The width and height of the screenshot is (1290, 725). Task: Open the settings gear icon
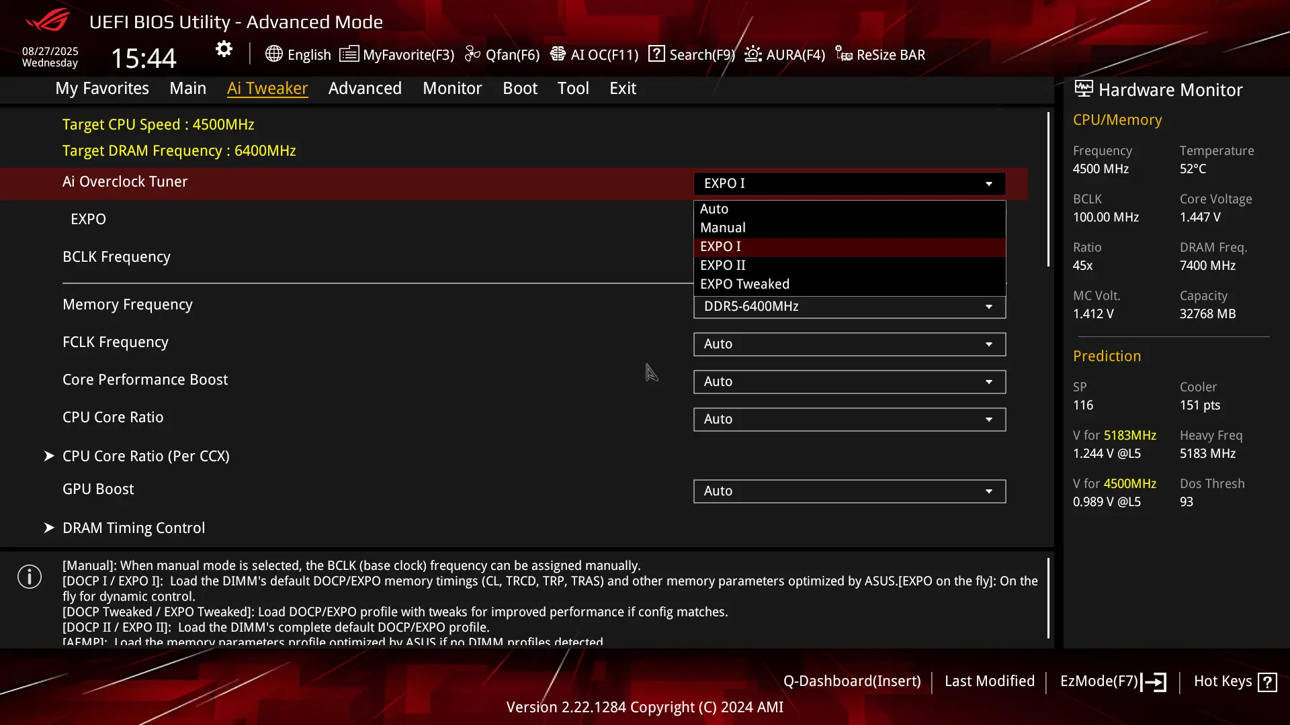224,49
